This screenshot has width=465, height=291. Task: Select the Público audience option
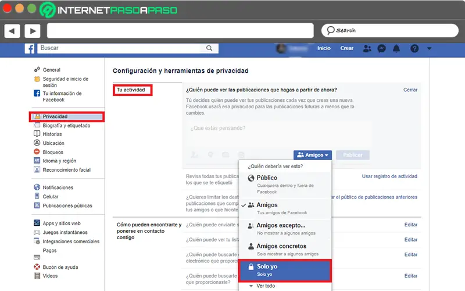tap(285, 184)
